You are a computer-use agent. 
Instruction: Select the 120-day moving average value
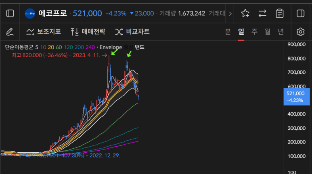point(68,47)
